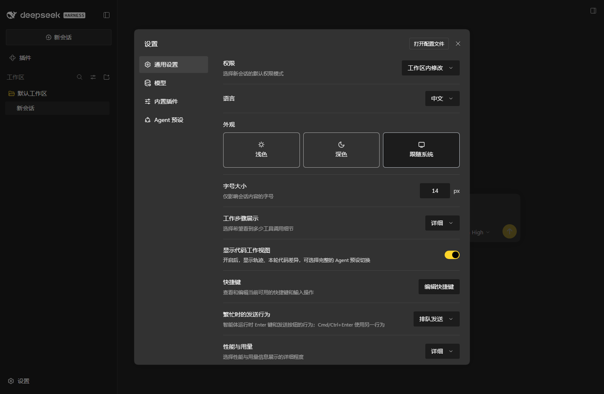
Task: Close the settings dialog
Action: pyautogui.click(x=458, y=44)
